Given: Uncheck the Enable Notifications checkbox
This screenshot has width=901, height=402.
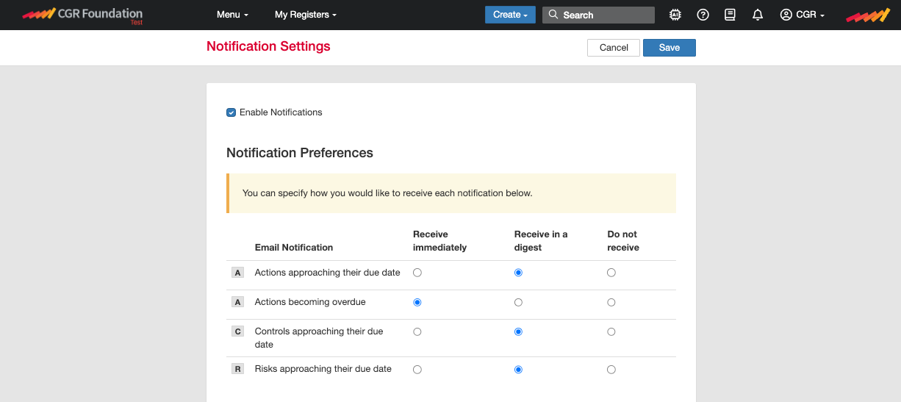Looking at the screenshot, I should click(231, 112).
